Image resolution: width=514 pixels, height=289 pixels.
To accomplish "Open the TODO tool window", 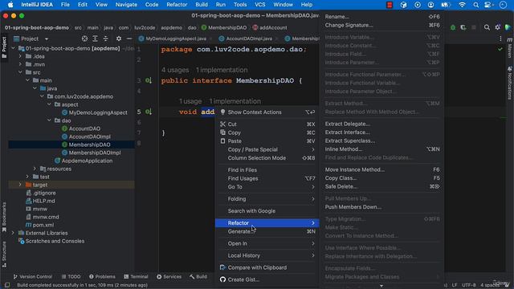I will pos(71,276).
